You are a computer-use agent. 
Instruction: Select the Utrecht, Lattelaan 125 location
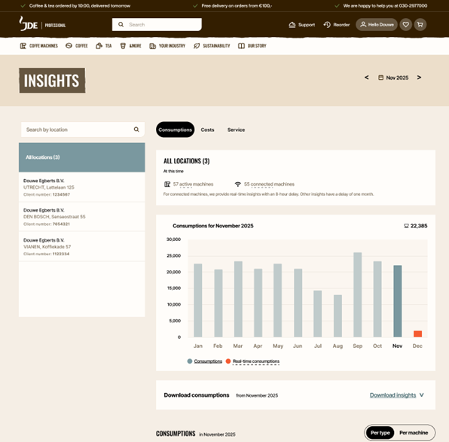82,187
